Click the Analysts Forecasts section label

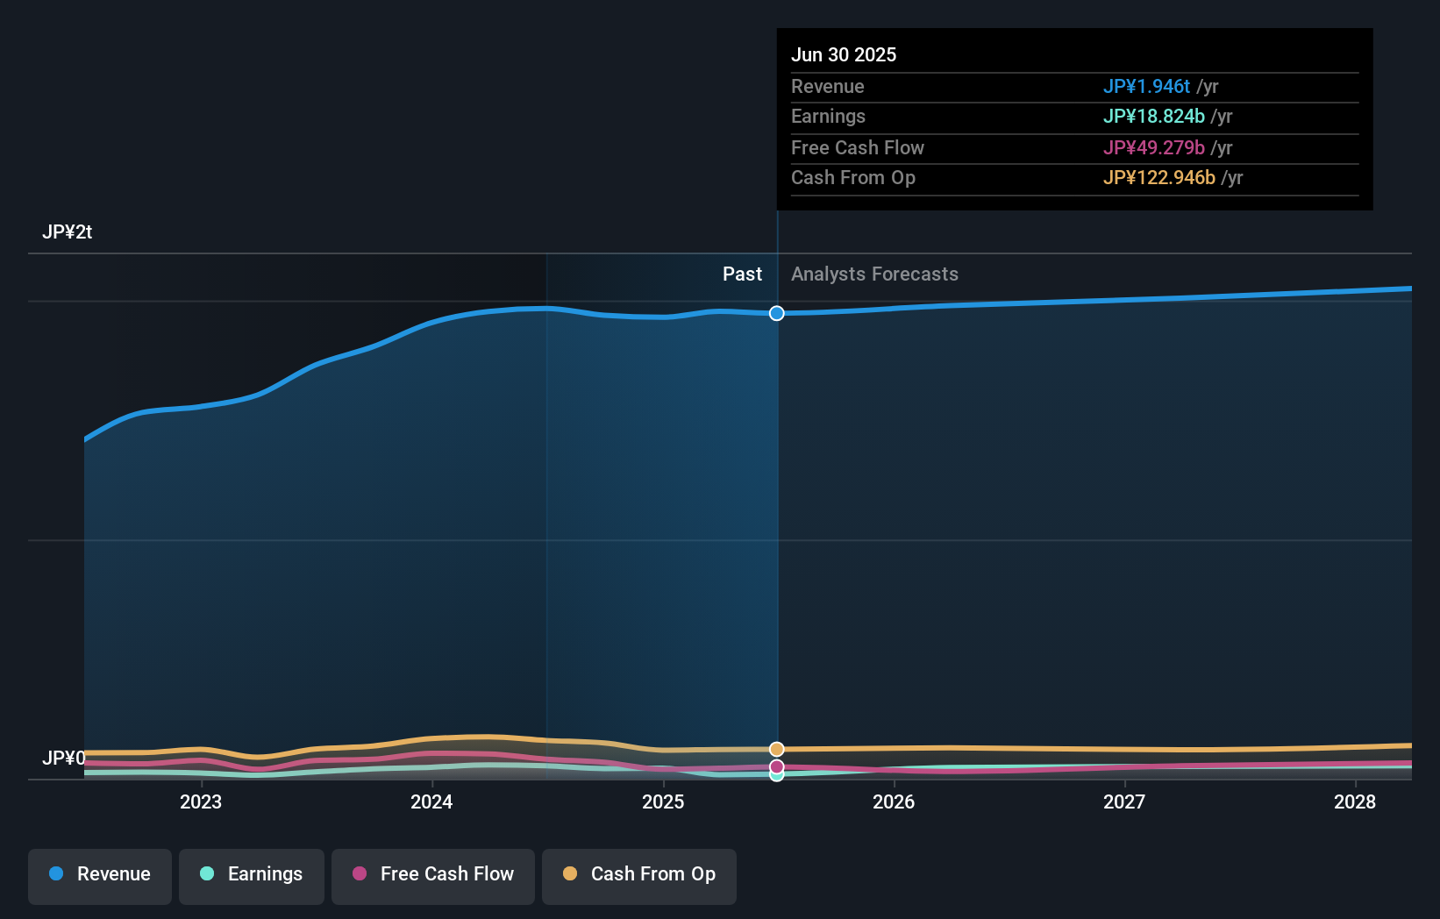pyautogui.click(x=873, y=274)
